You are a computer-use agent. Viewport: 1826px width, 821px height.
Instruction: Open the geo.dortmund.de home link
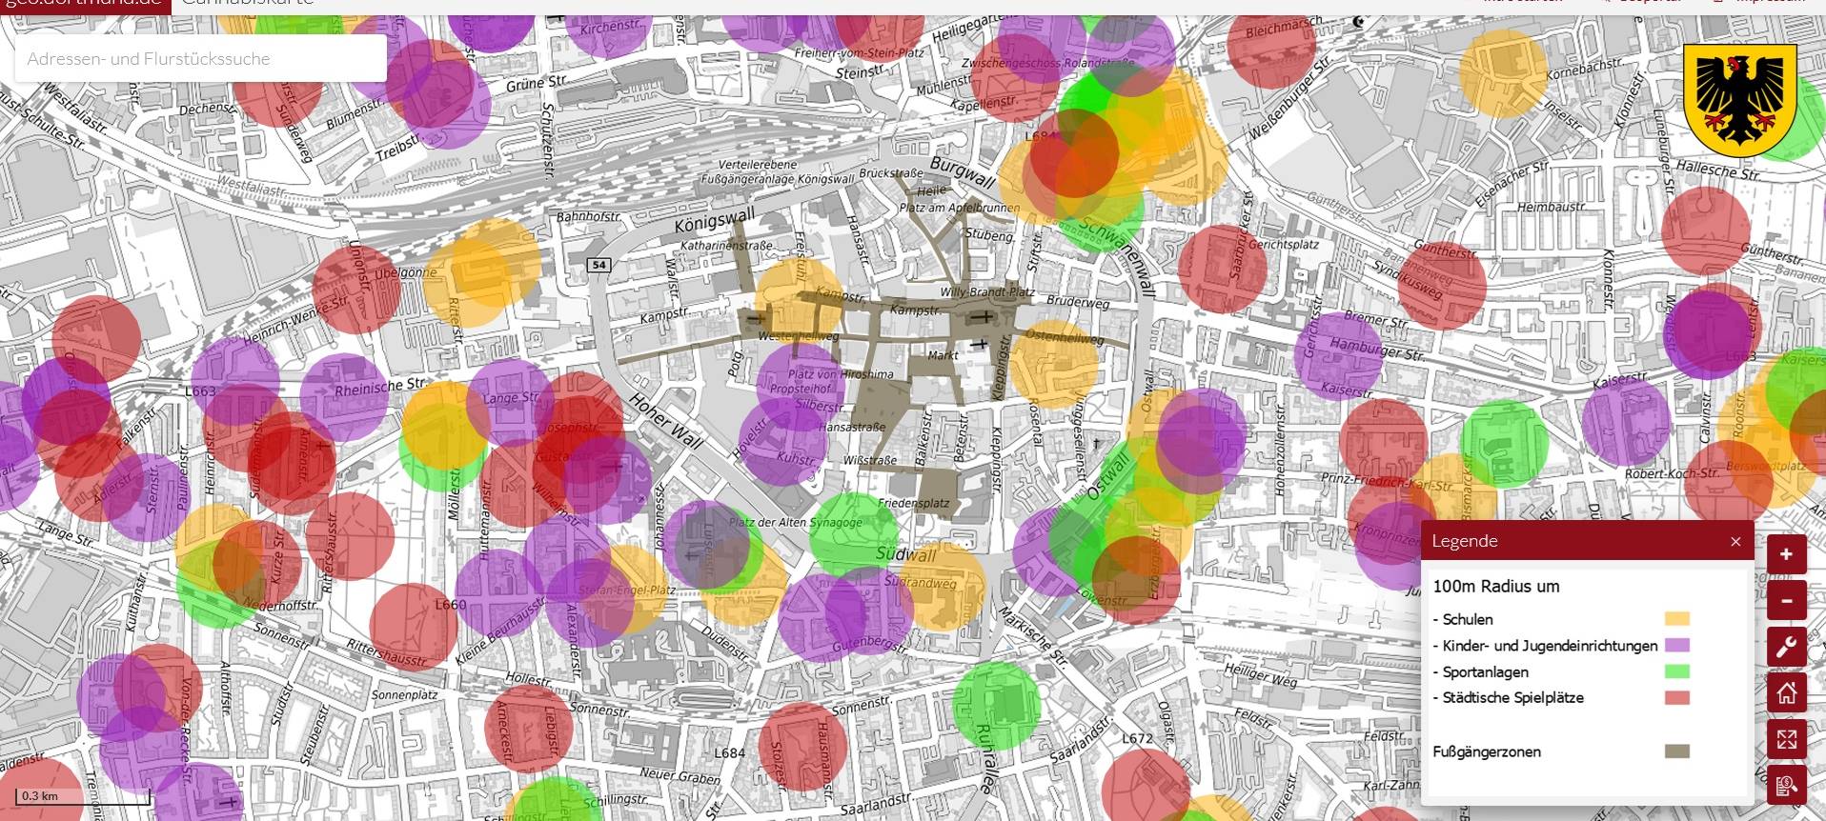85,4
